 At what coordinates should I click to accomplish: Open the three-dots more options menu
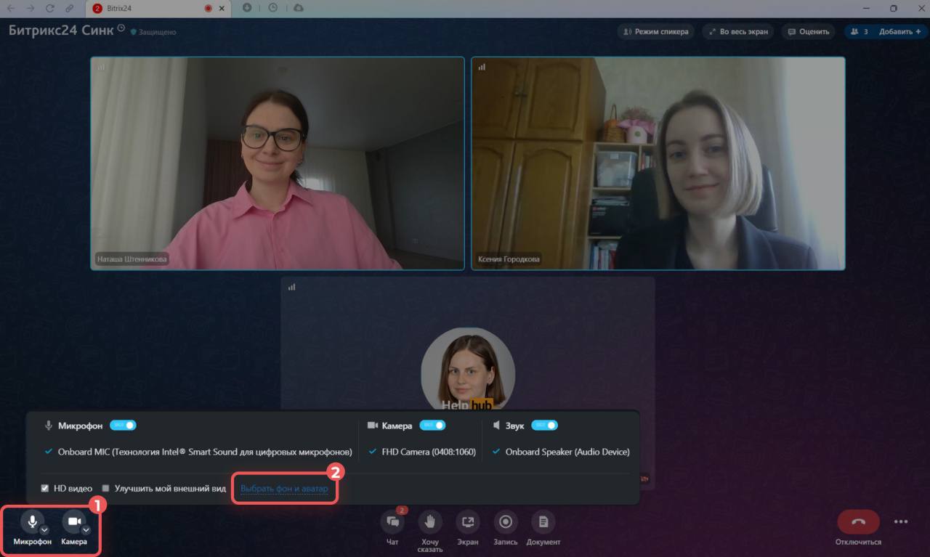coord(901,521)
